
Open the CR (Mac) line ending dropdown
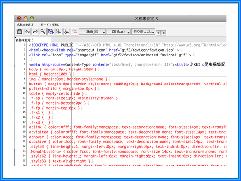coord(119,32)
